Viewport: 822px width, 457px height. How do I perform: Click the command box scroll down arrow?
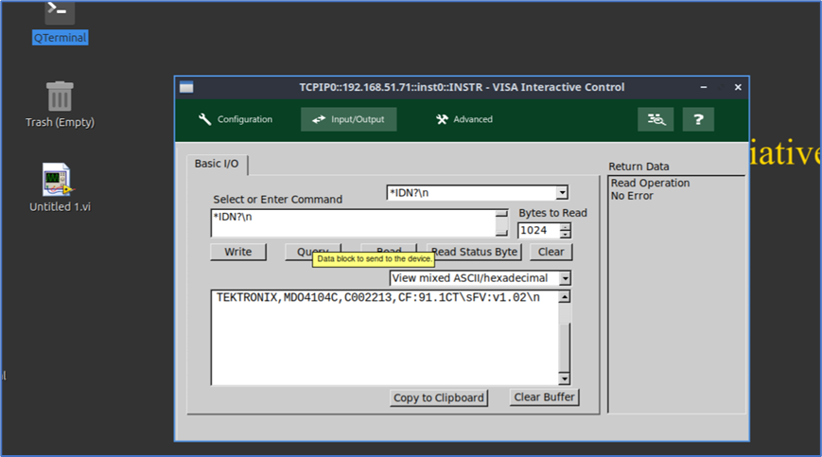(501, 233)
